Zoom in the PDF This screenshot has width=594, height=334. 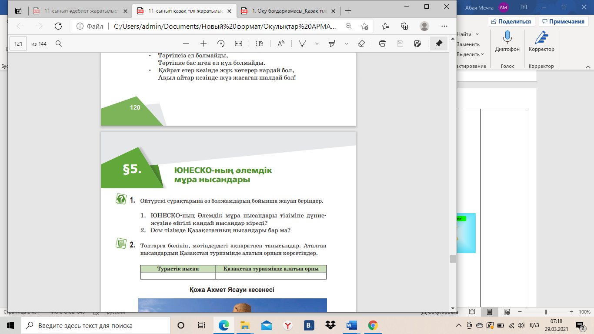(203, 43)
